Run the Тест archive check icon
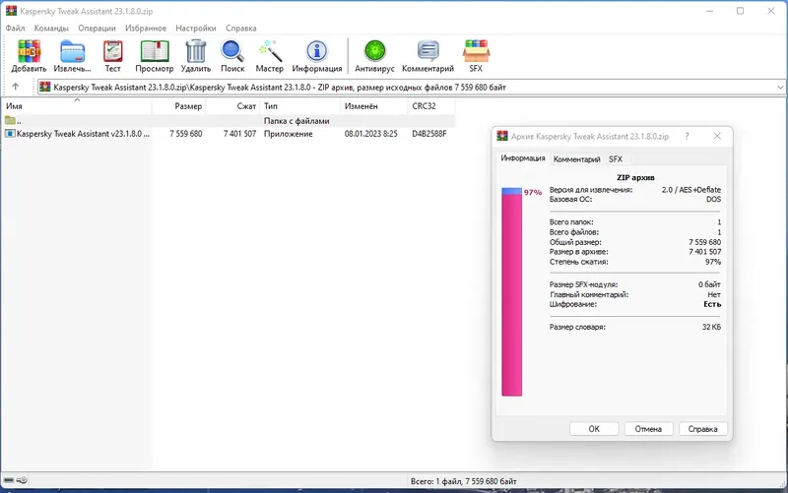Viewport: 788px width, 493px height. pos(113,51)
